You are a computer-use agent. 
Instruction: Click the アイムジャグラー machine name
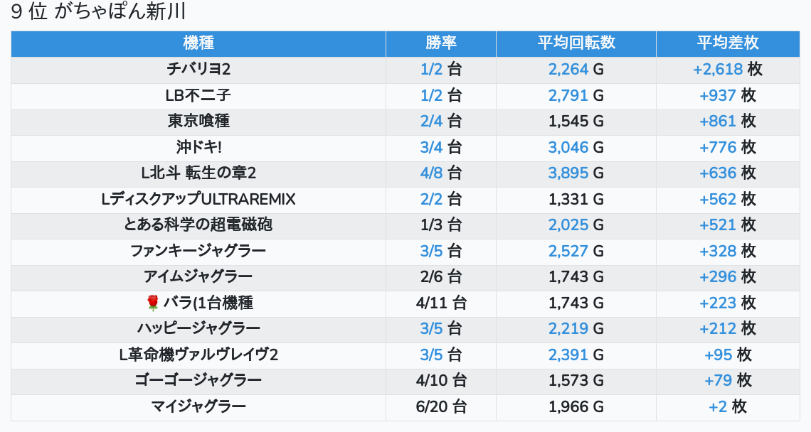point(198,277)
